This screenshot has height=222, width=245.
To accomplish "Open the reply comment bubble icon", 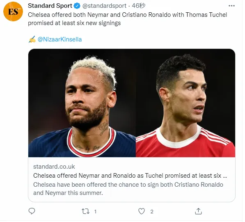I will click(x=32, y=211).
